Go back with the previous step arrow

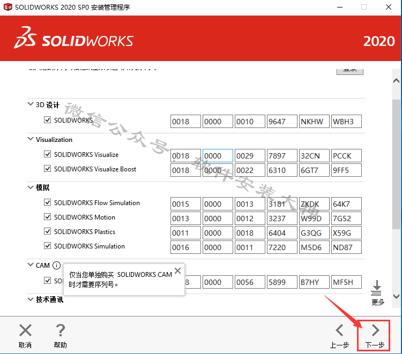coord(339,330)
